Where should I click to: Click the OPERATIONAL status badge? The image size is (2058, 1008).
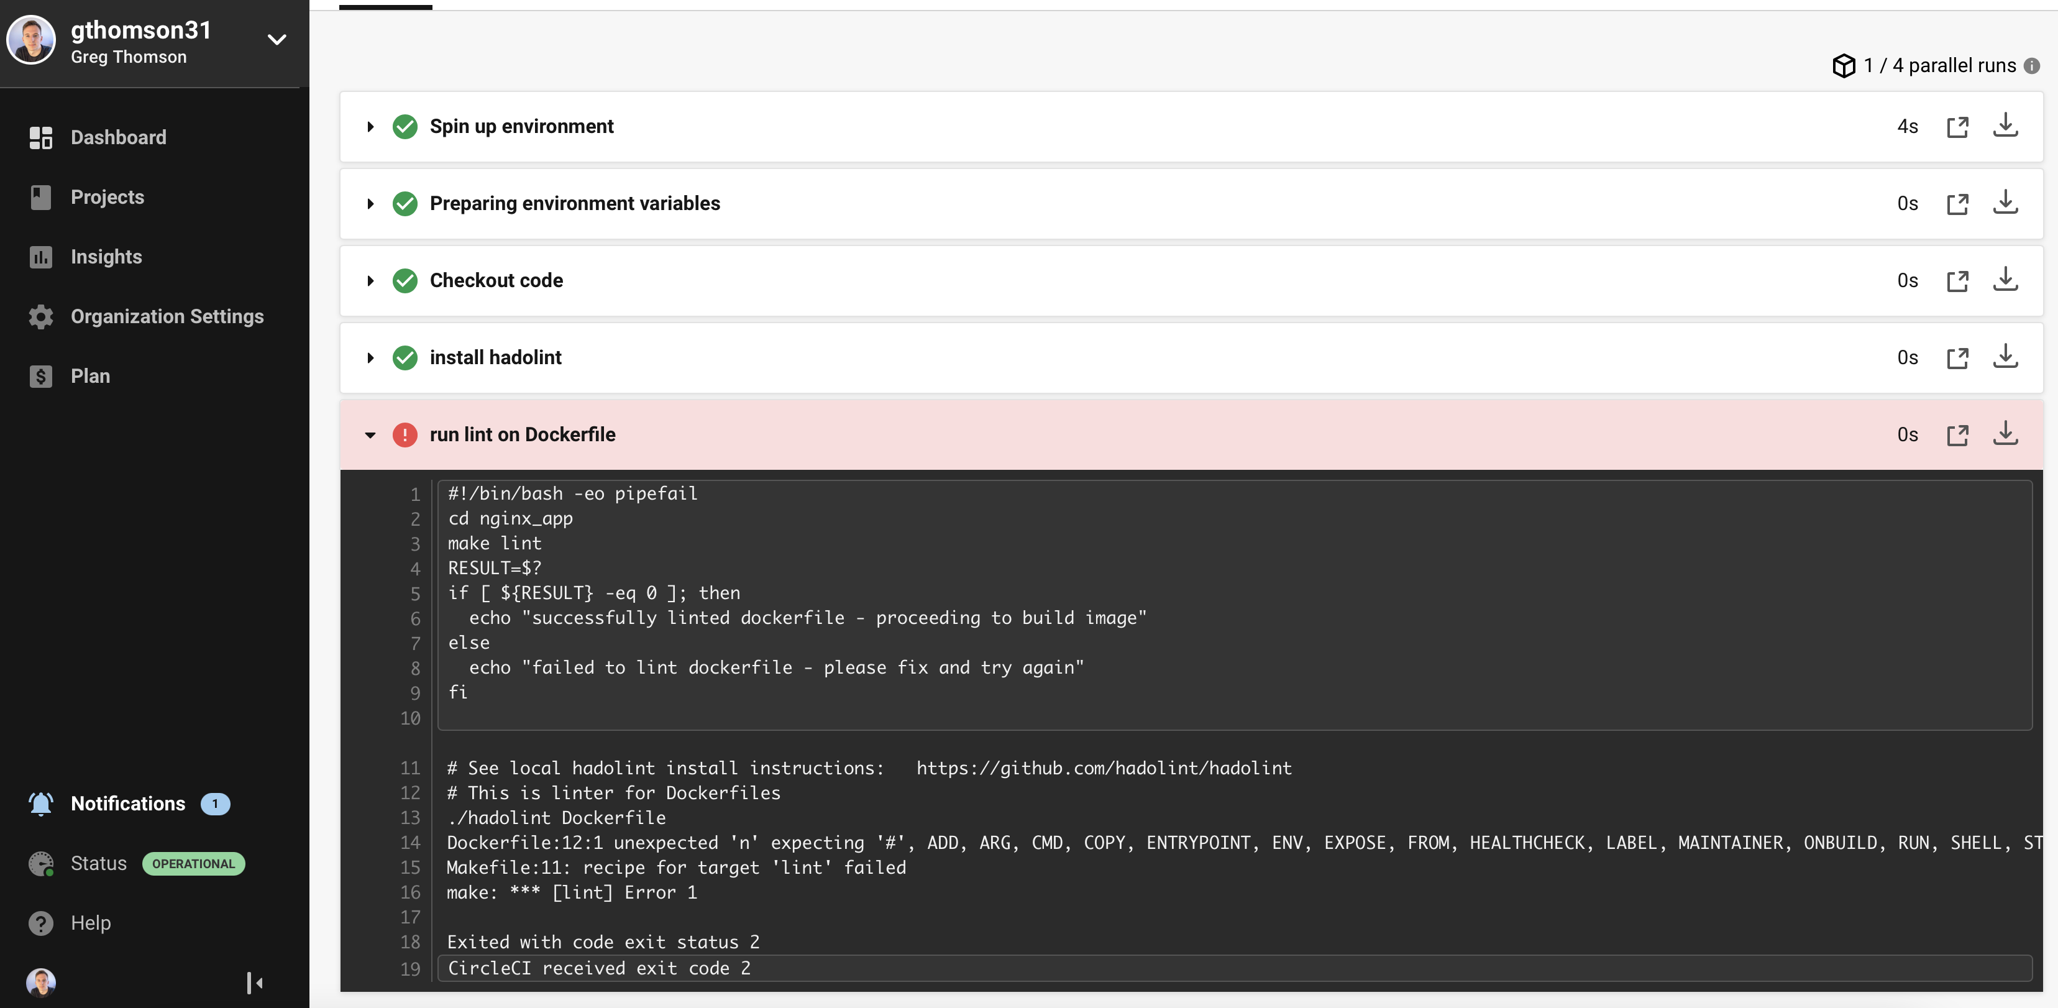tap(193, 863)
